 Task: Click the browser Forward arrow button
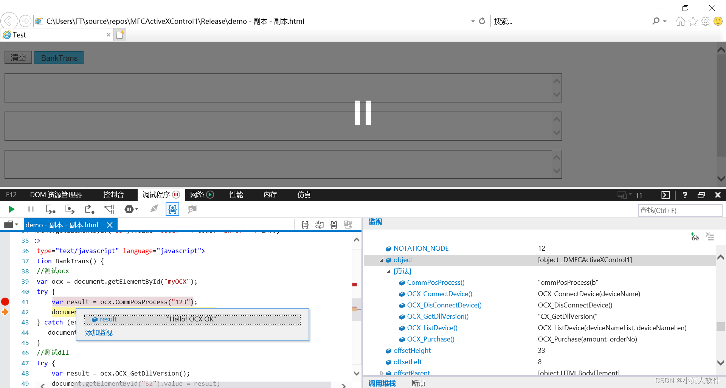point(25,21)
